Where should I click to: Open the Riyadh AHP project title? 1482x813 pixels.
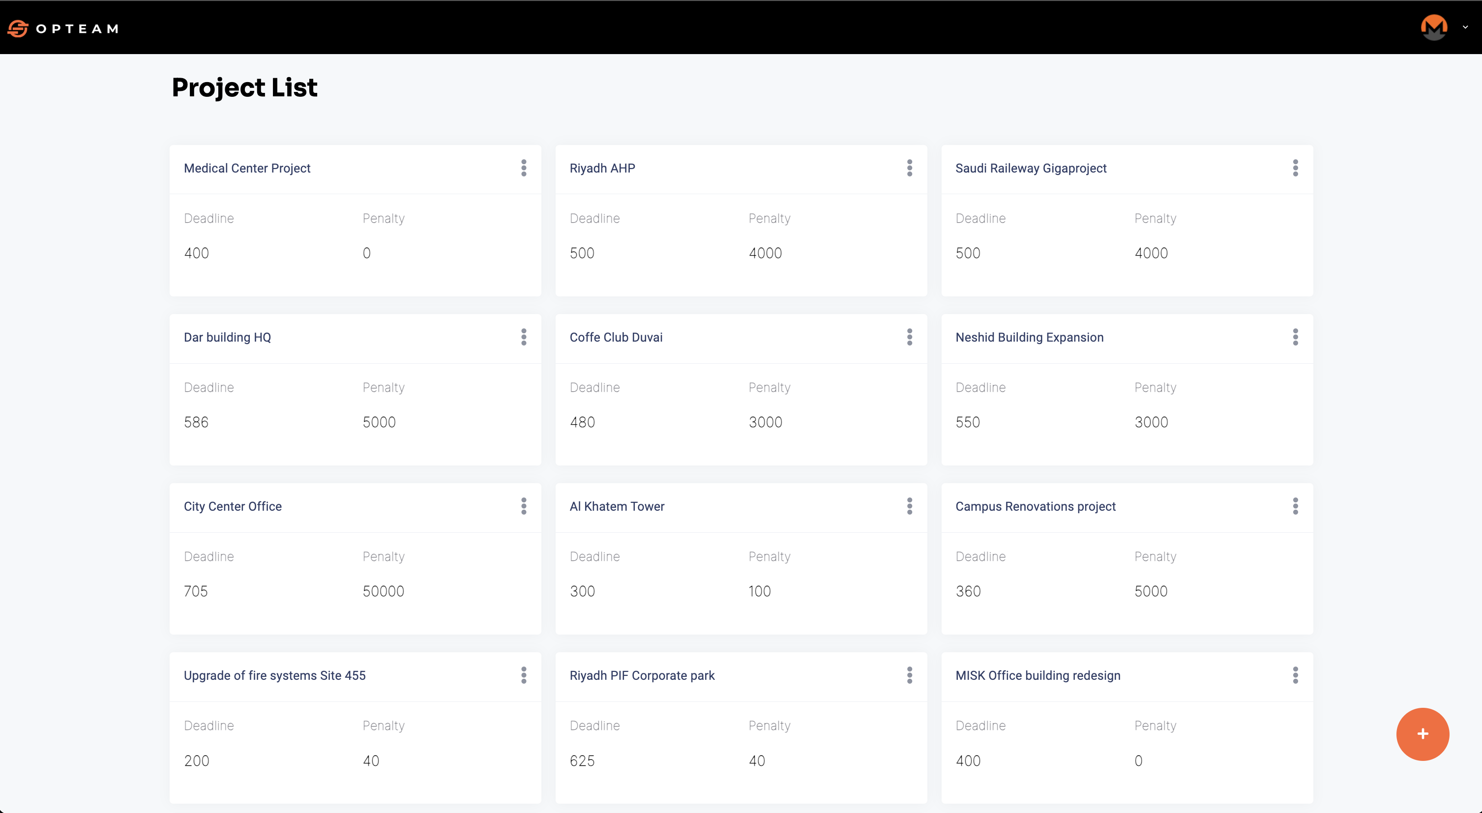tap(602, 168)
